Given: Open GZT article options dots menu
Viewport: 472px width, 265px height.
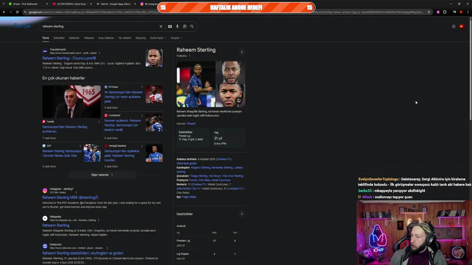Looking at the screenshot, I should (80, 146).
